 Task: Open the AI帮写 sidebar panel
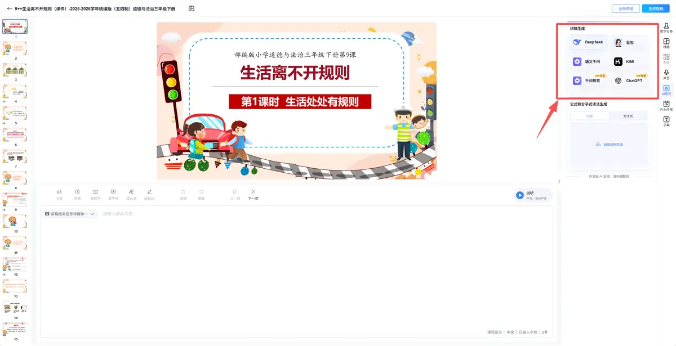point(666,90)
